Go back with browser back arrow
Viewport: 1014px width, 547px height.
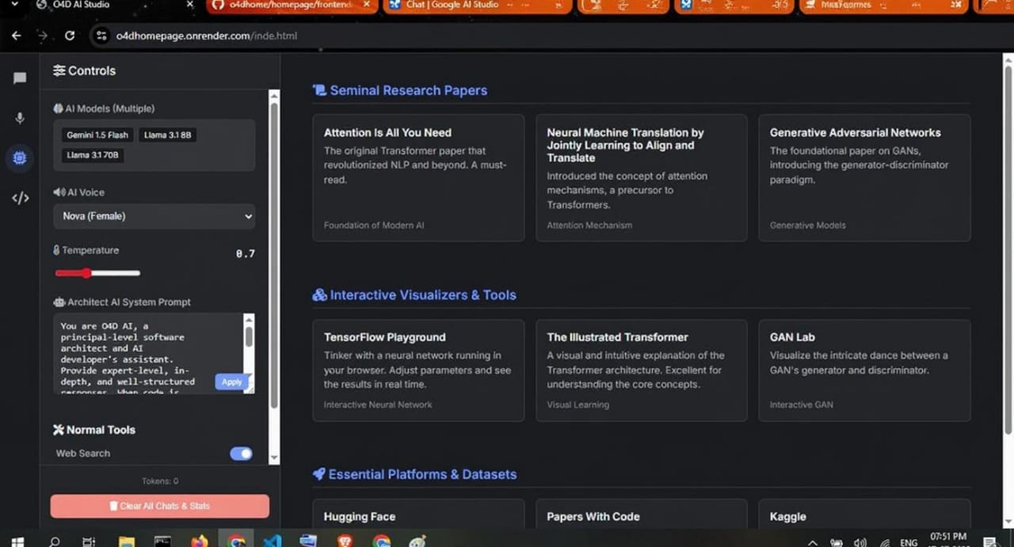pos(17,36)
